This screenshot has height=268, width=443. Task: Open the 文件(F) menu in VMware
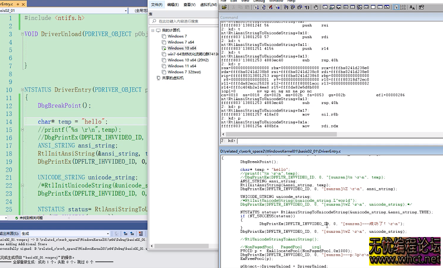pyautogui.click(x=156, y=5)
